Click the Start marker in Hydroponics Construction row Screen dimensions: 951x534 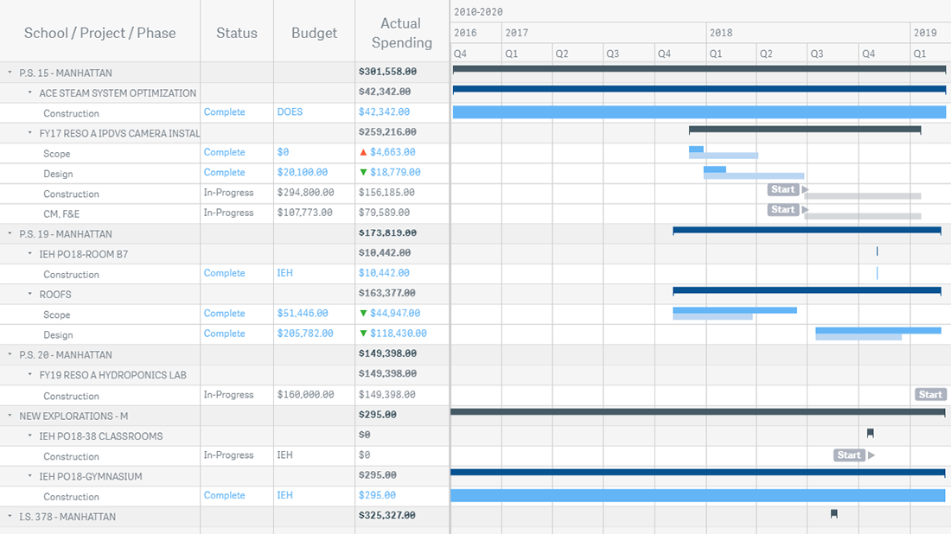click(x=930, y=395)
